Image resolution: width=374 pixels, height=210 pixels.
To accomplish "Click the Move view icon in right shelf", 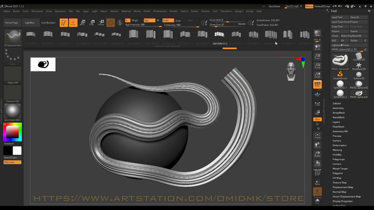I will (317, 145).
